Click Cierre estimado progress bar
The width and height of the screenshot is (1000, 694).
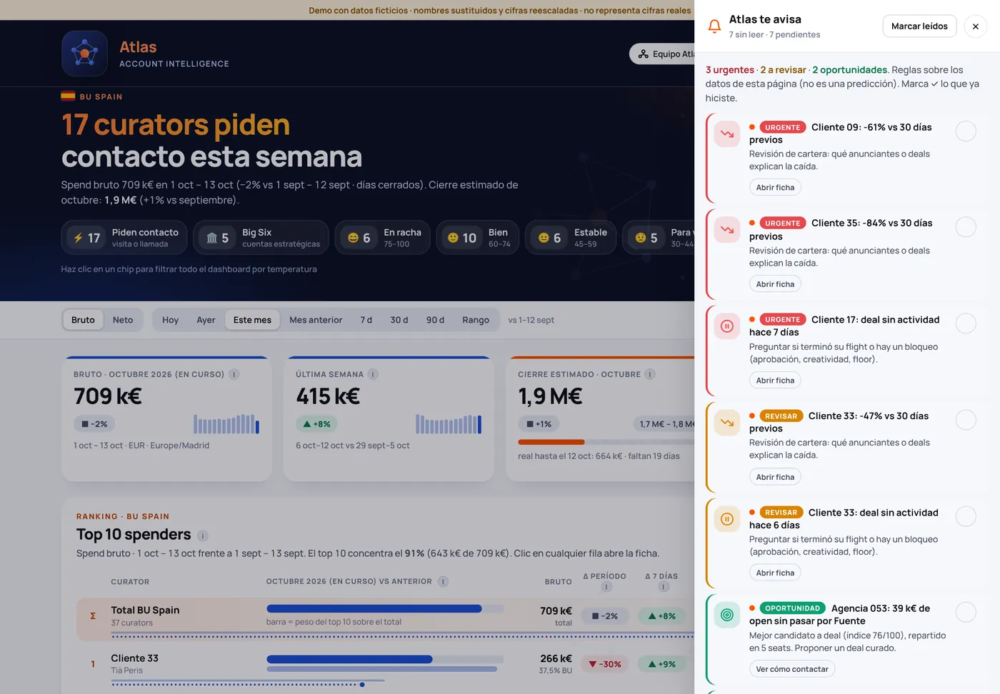606,442
